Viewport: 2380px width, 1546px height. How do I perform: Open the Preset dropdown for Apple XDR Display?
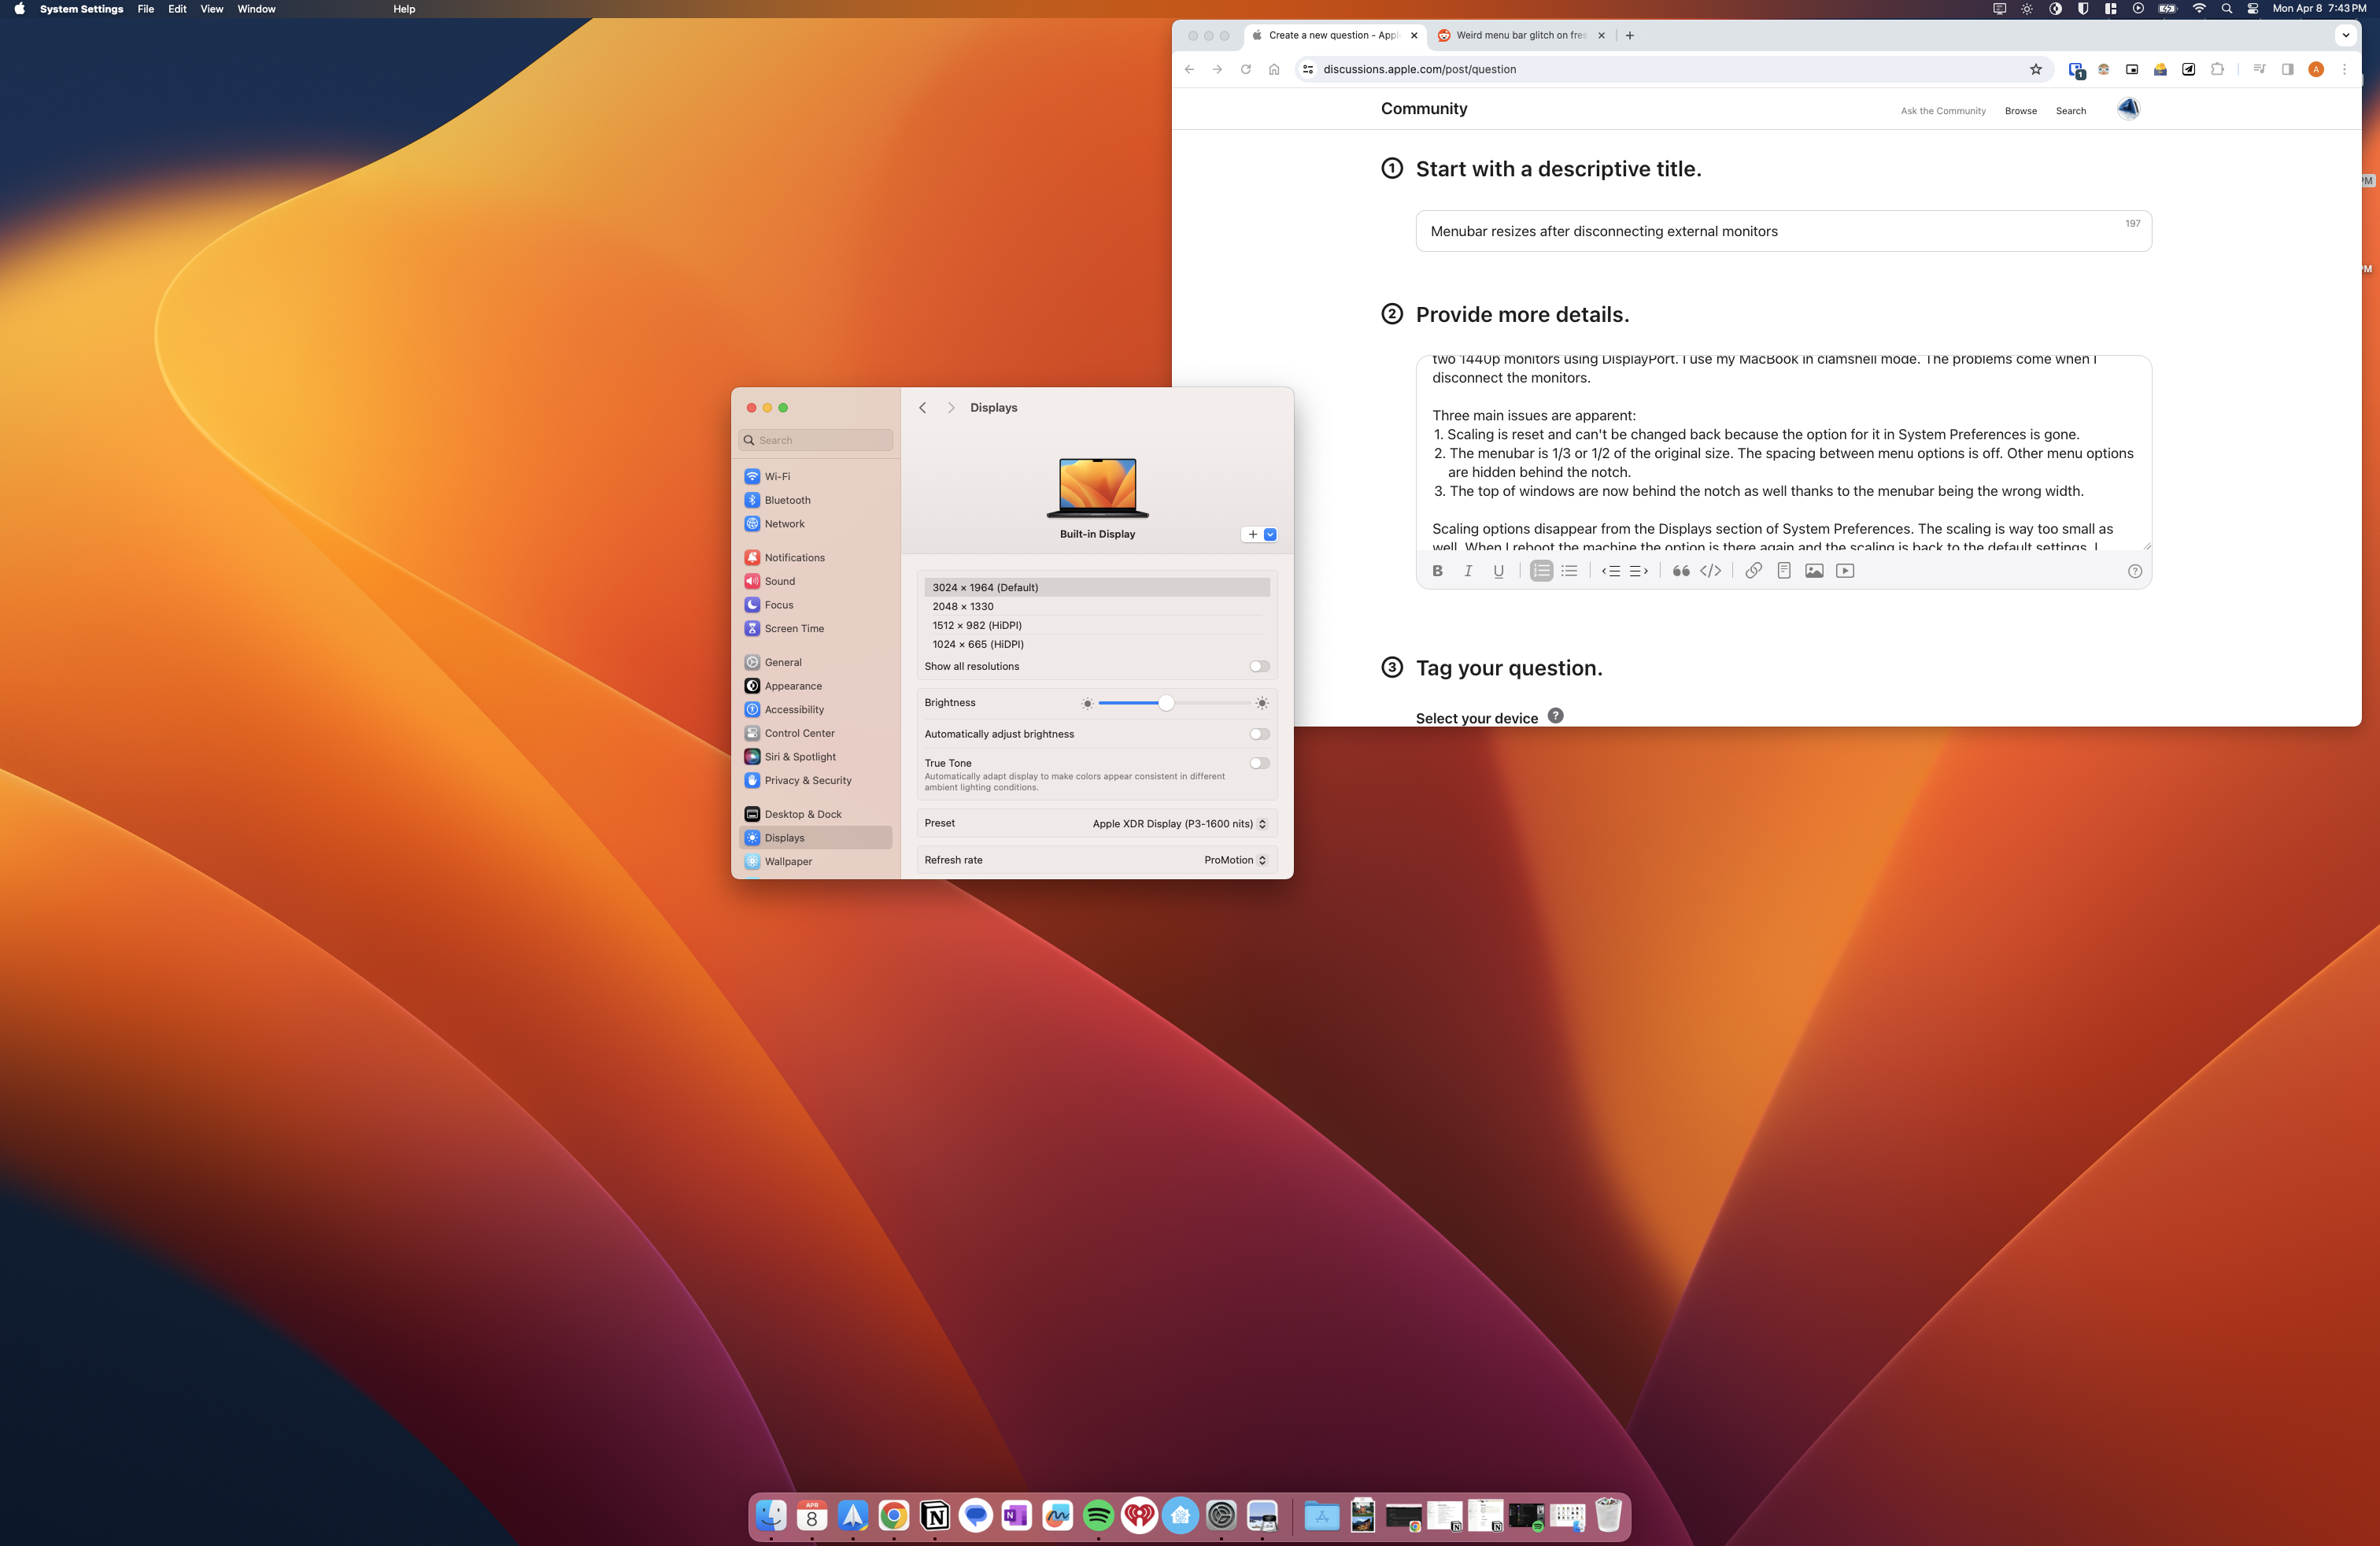(x=1179, y=824)
